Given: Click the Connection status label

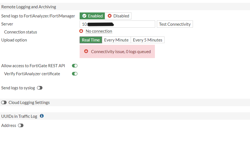Looking at the screenshot, I should (21, 32).
